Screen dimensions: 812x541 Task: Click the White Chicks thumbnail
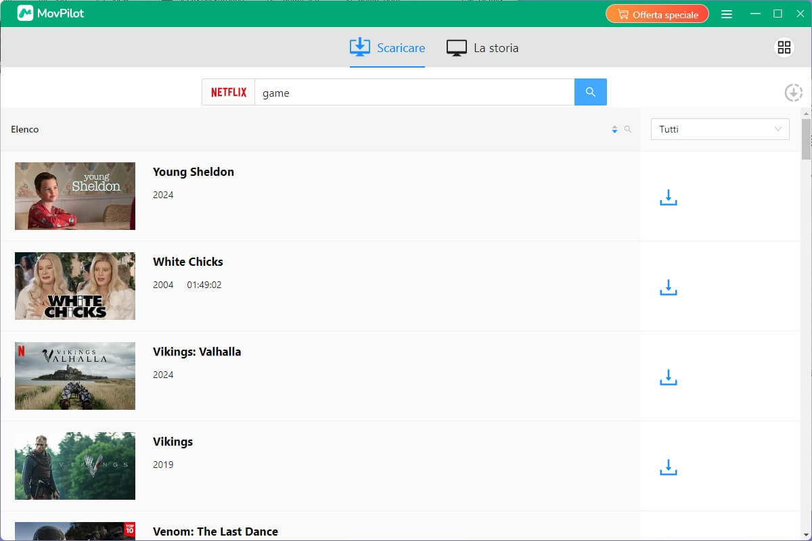coord(75,286)
